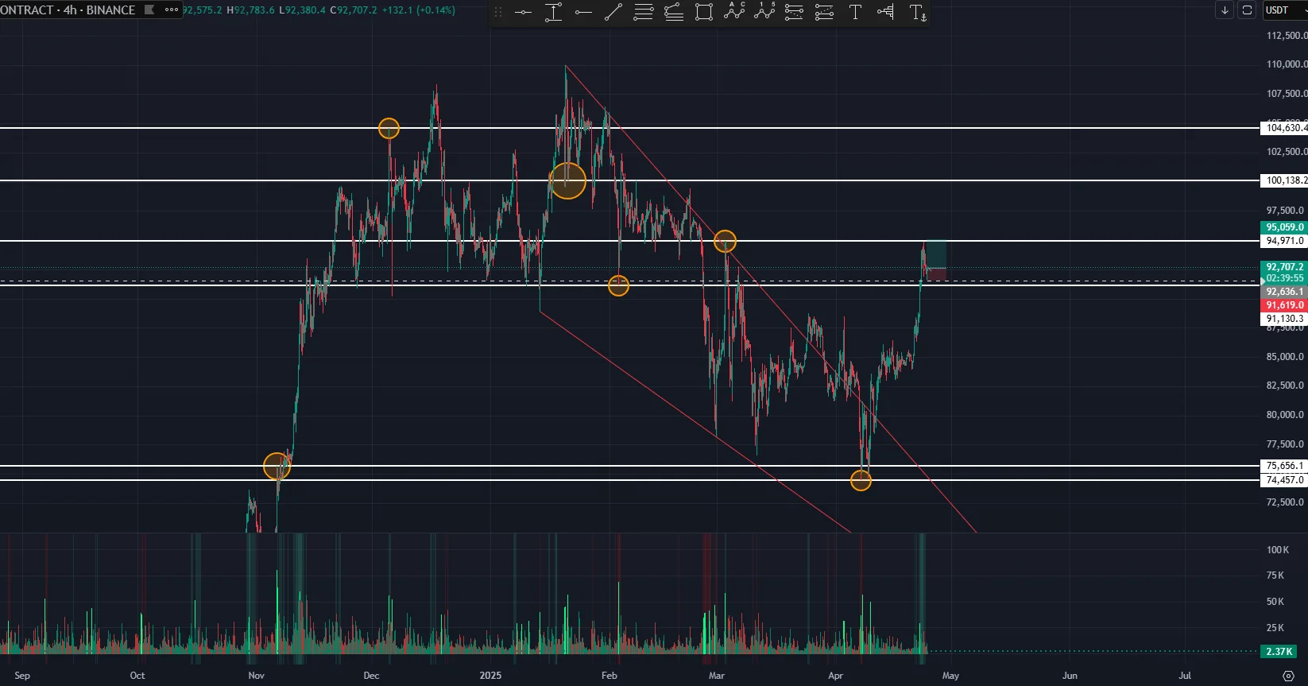Select the Rectangle drawing tool

point(704,12)
